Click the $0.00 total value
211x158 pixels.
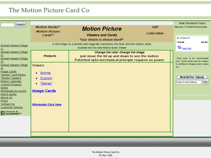pyautogui.click(x=204, y=42)
